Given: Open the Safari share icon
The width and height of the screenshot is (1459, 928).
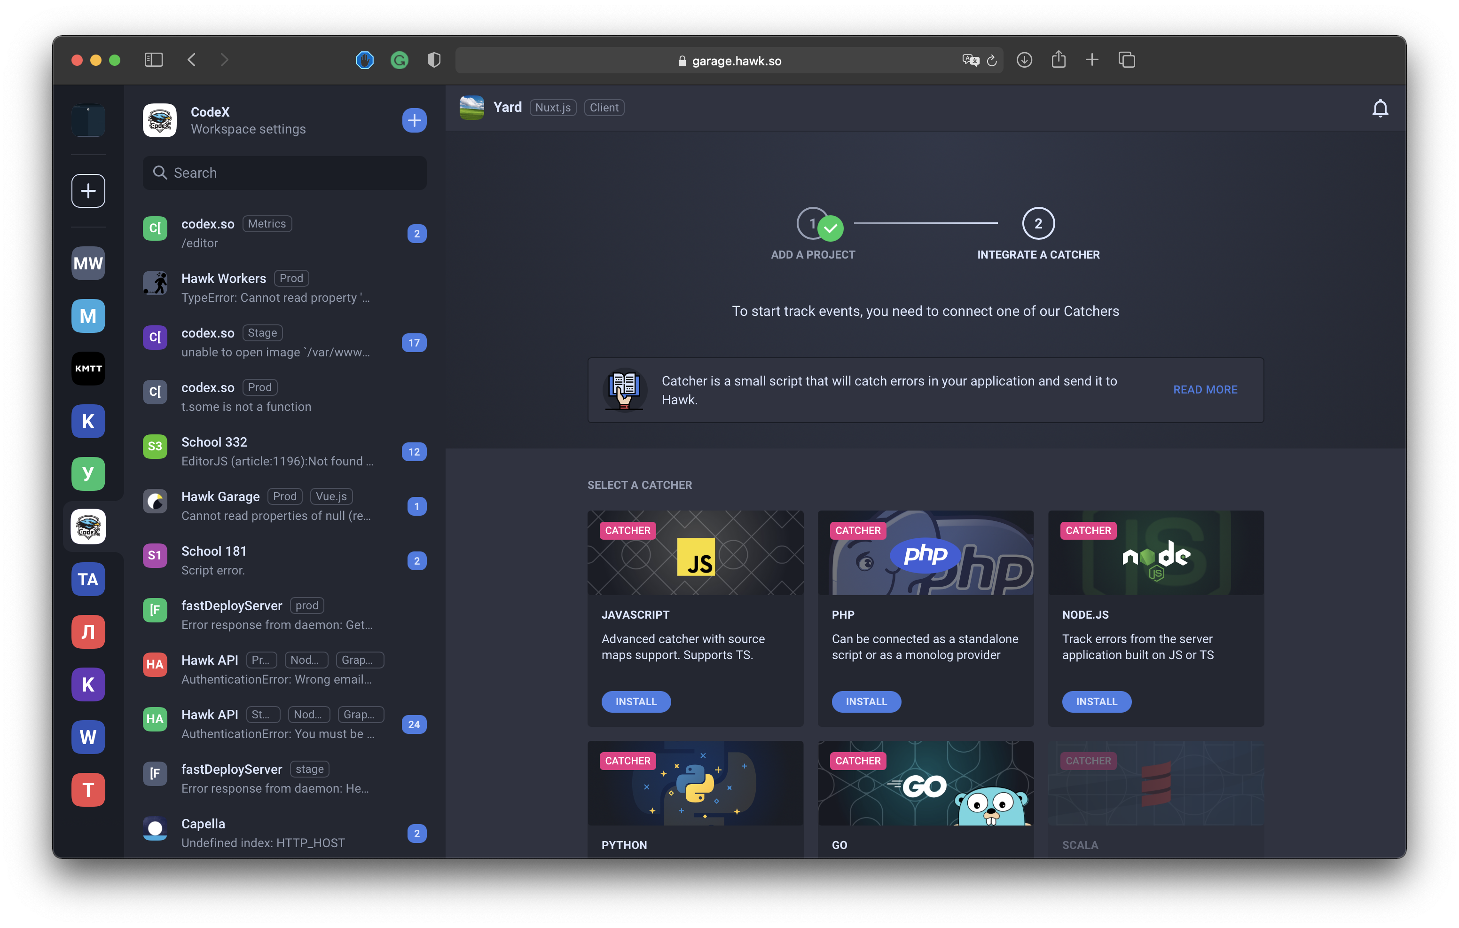Looking at the screenshot, I should tap(1059, 59).
